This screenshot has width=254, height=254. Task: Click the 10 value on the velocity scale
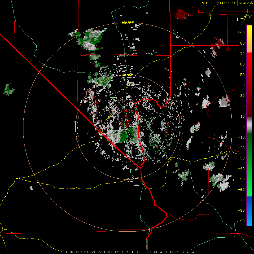coord(242,117)
